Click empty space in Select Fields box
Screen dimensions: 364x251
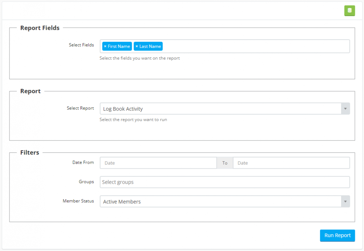(255, 47)
